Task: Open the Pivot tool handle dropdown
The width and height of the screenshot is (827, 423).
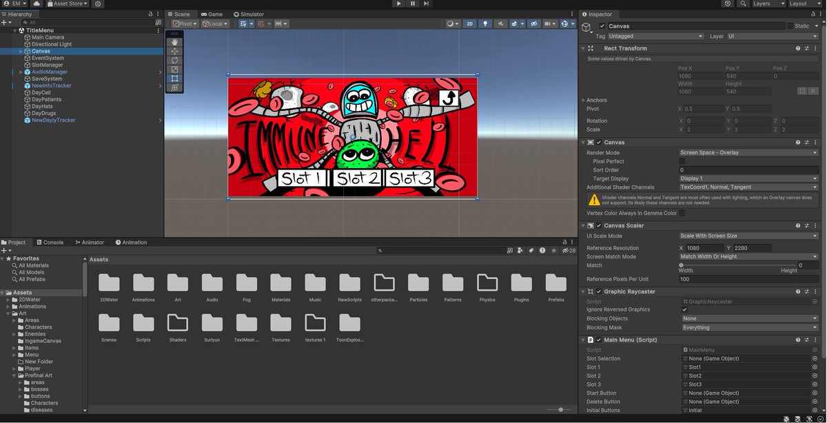Action: click(x=185, y=23)
